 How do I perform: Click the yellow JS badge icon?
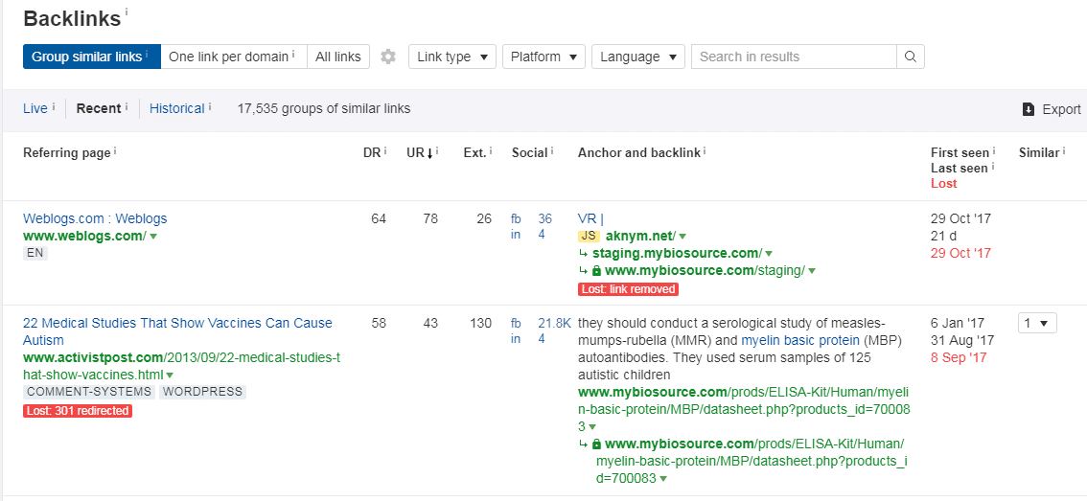[588, 236]
